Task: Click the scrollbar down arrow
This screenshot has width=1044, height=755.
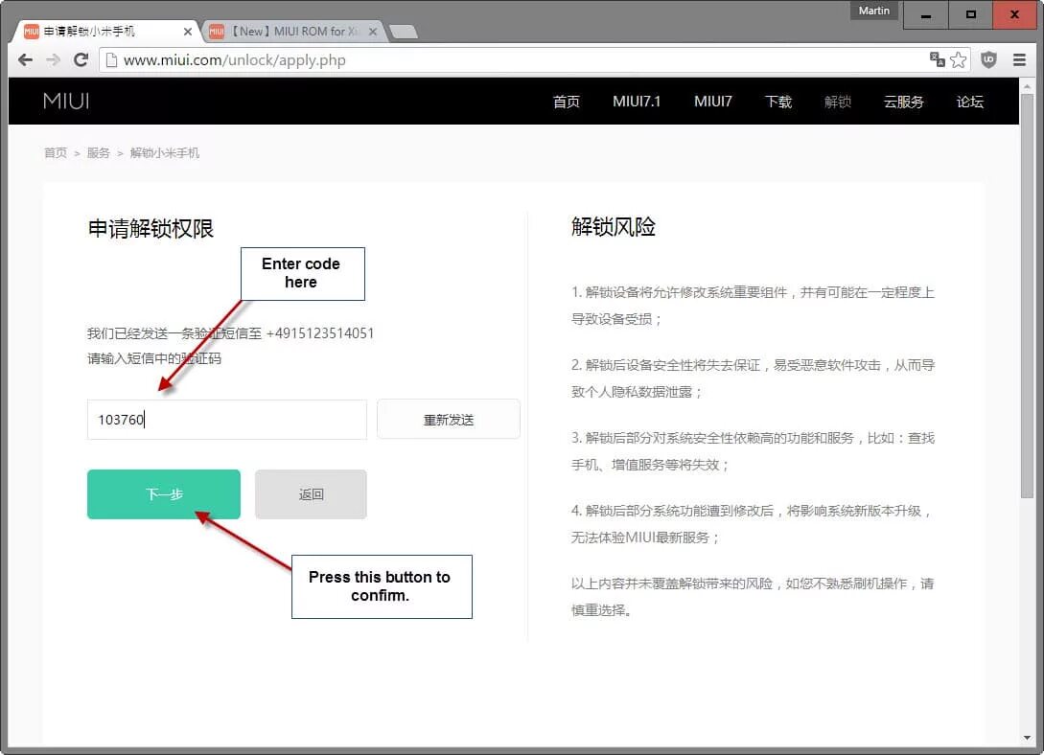Action: [x=1027, y=738]
